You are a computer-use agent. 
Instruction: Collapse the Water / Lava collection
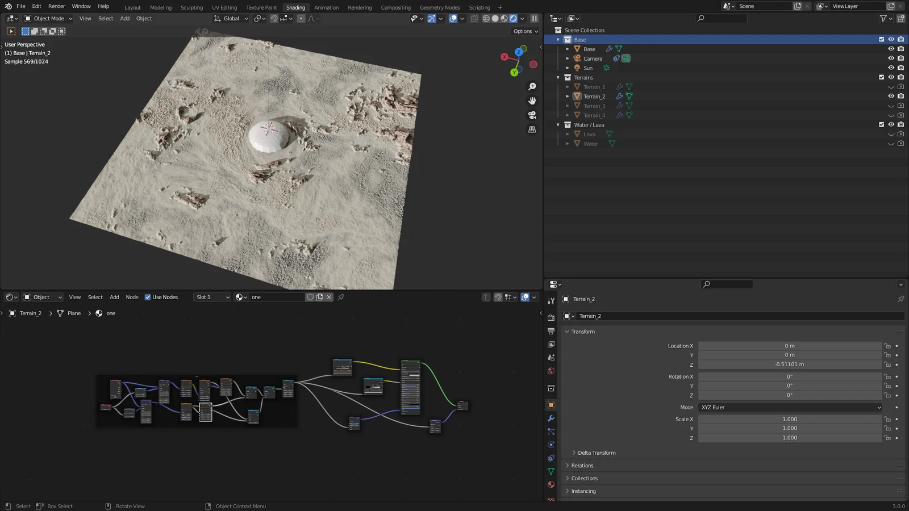[x=557, y=124]
